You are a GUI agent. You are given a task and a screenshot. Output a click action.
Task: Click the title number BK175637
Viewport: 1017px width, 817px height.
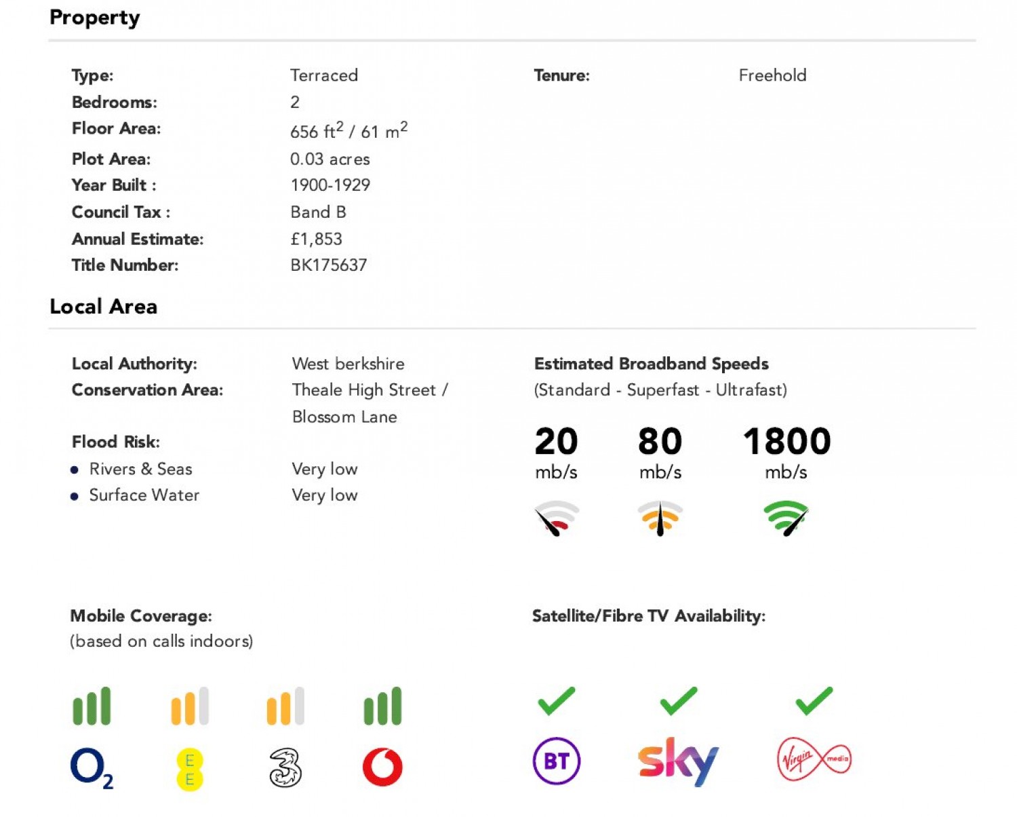tap(329, 265)
